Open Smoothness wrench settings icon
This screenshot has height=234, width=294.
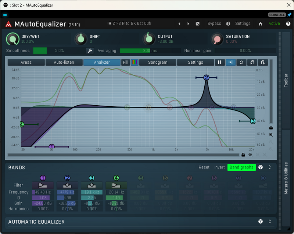click(90, 51)
